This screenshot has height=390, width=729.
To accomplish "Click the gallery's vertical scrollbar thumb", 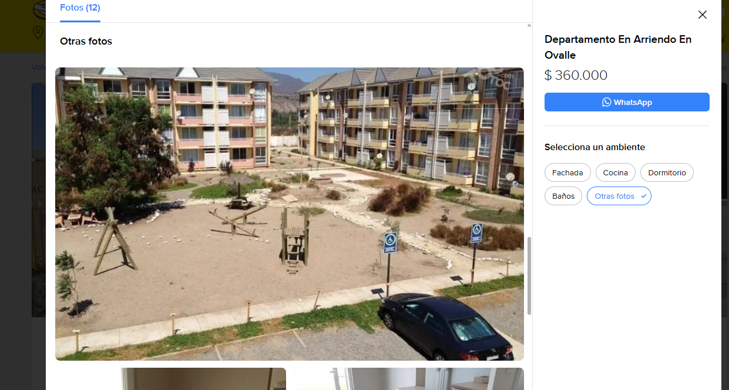I will click(x=529, y=276).
